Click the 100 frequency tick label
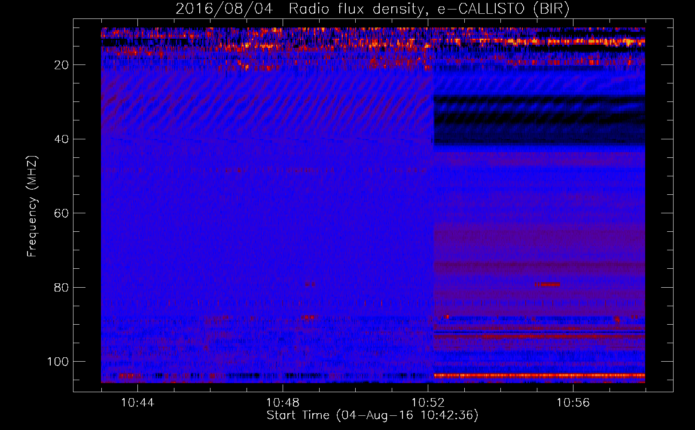Image resolution: width=695 pixels, height=430 pixels. pos(58,362)
